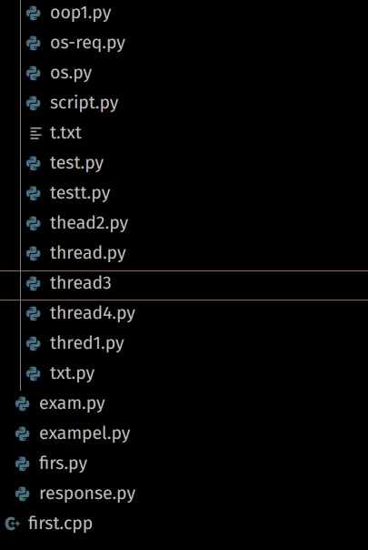
Task: Open first.cpp file name
Action: 60,524
